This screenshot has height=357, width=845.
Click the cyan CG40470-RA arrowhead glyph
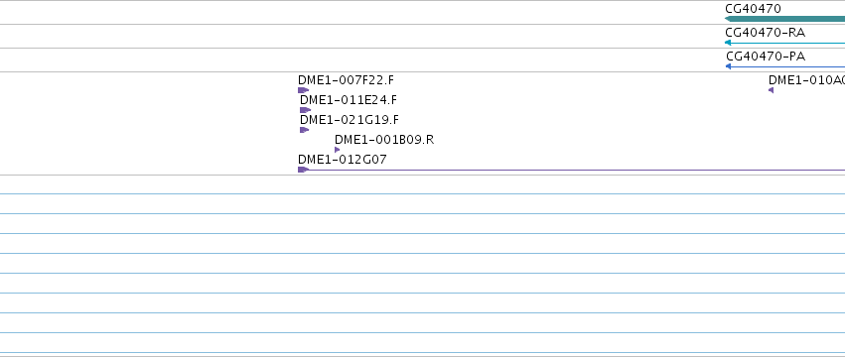tap(728, 43)
